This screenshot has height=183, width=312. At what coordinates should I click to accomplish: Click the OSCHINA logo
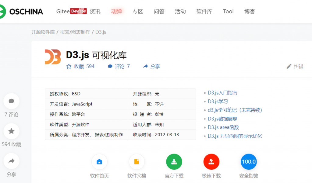[21, 12]
